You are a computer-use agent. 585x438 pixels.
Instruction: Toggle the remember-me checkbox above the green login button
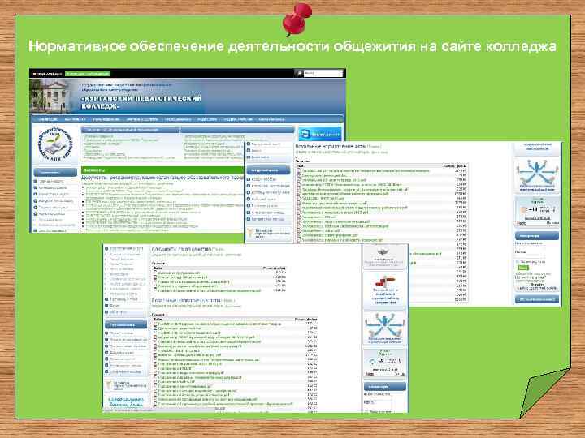pos(518,261)
